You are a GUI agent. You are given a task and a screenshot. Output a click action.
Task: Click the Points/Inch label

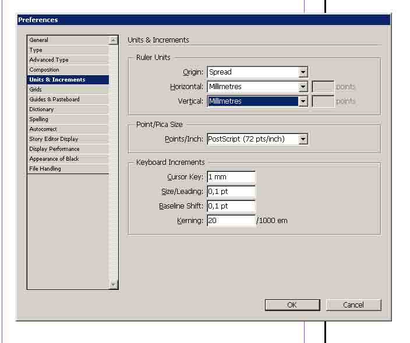pyautogui.click(x=184, y=139)
